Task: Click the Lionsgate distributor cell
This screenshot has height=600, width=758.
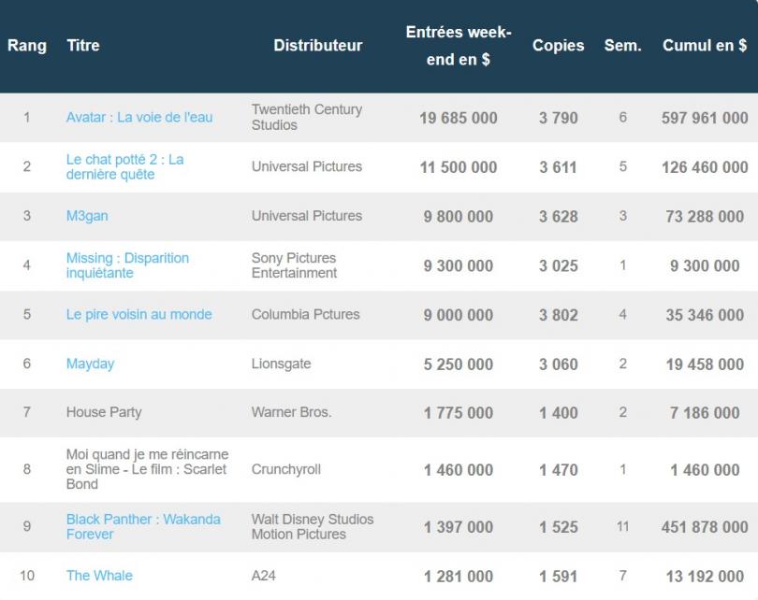Action: coord(281,364)
